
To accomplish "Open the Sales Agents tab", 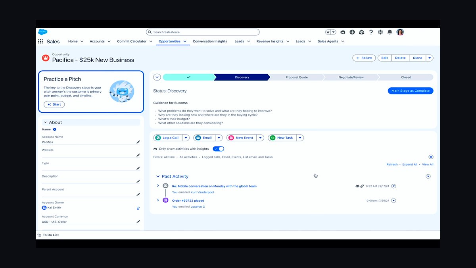I will (x=328, y=41).
